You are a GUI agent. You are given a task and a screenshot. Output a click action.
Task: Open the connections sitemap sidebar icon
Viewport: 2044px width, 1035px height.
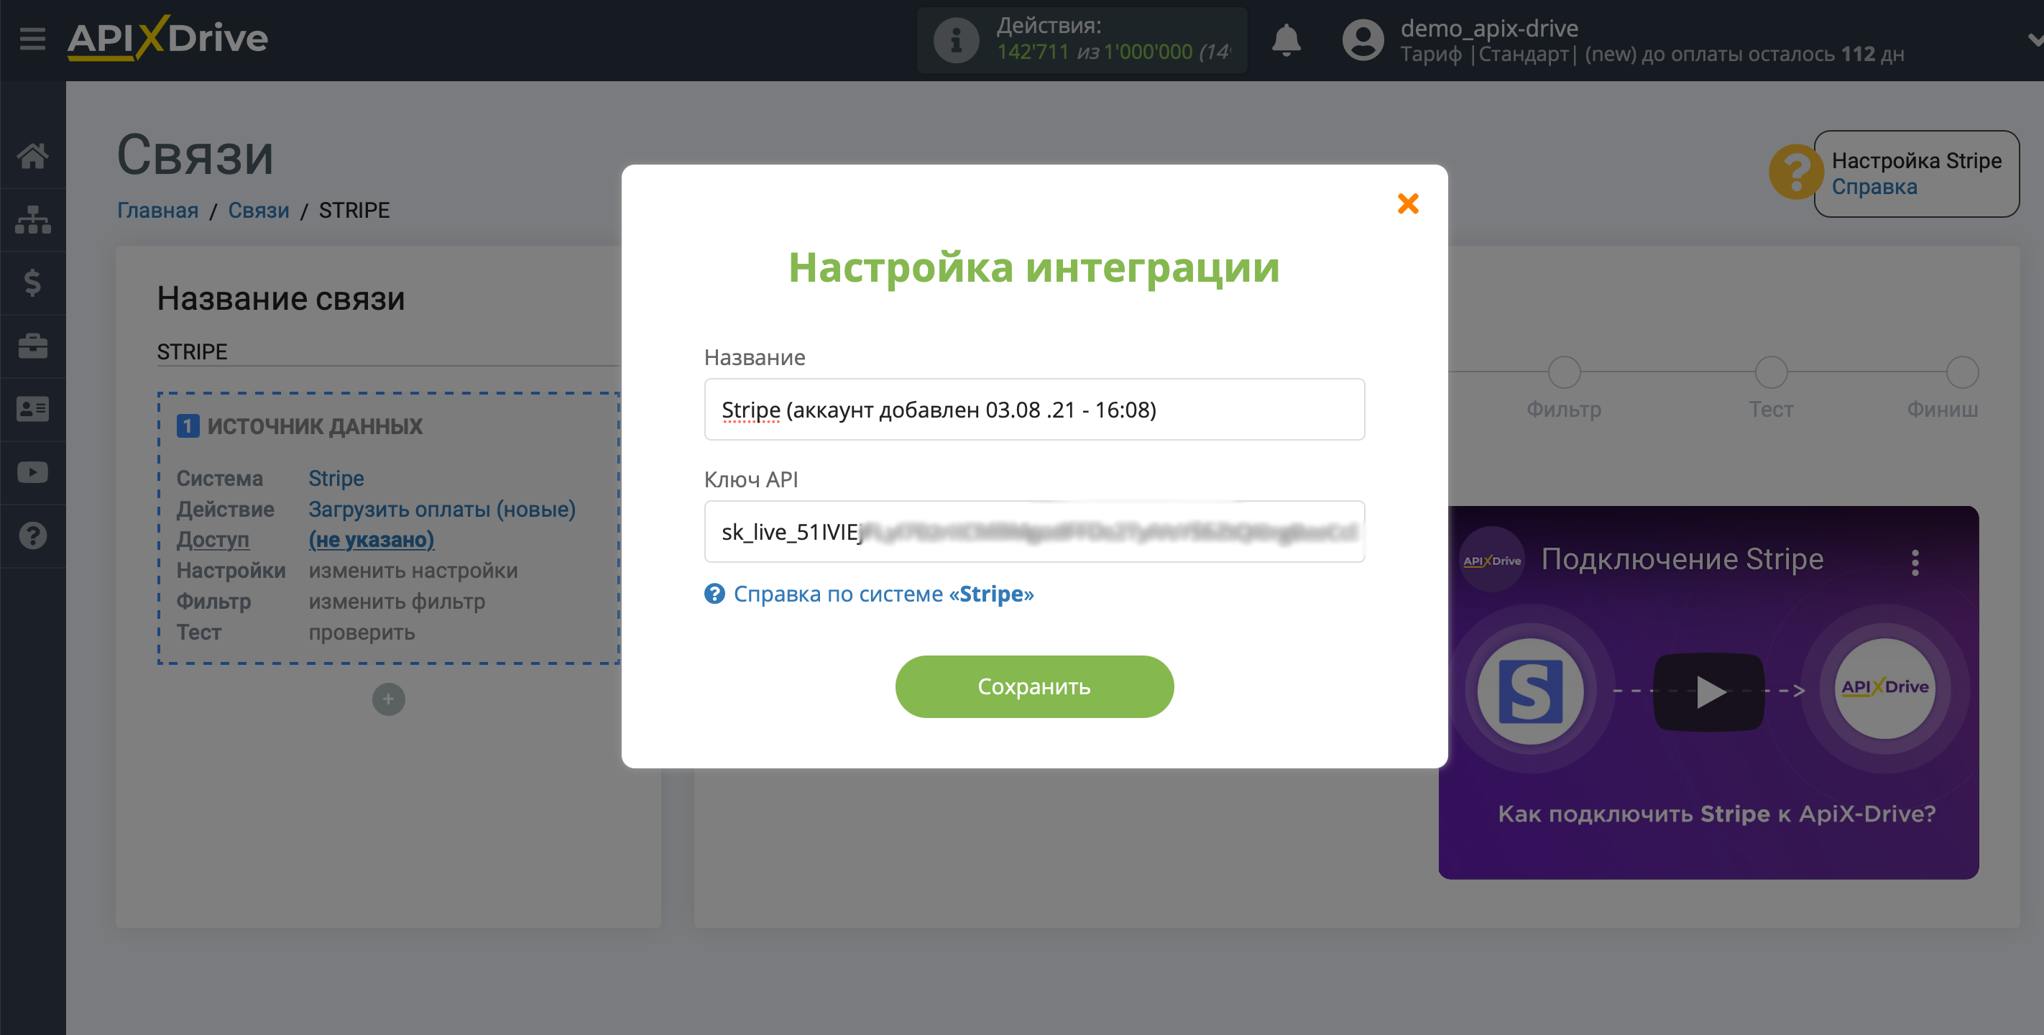(x=32, y=219)
